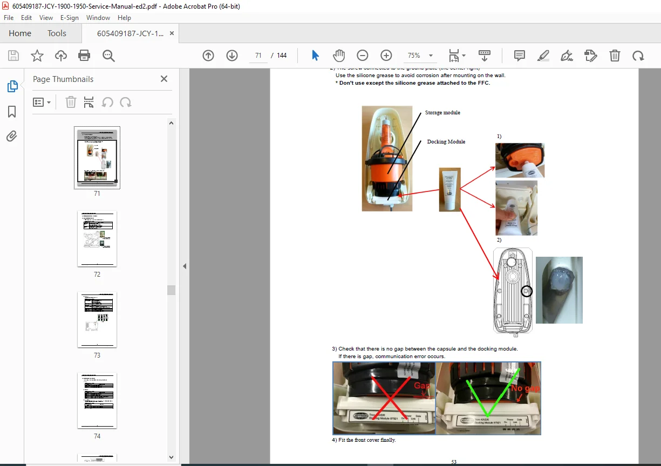The image size is (661, 466).
Task: Go to the previous page
Action: [x=208, y=56]
